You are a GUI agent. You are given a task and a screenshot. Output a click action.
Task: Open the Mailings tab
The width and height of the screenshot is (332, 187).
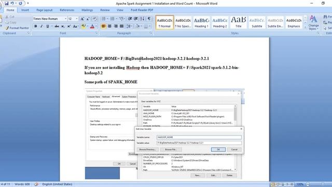pos(87,10)
